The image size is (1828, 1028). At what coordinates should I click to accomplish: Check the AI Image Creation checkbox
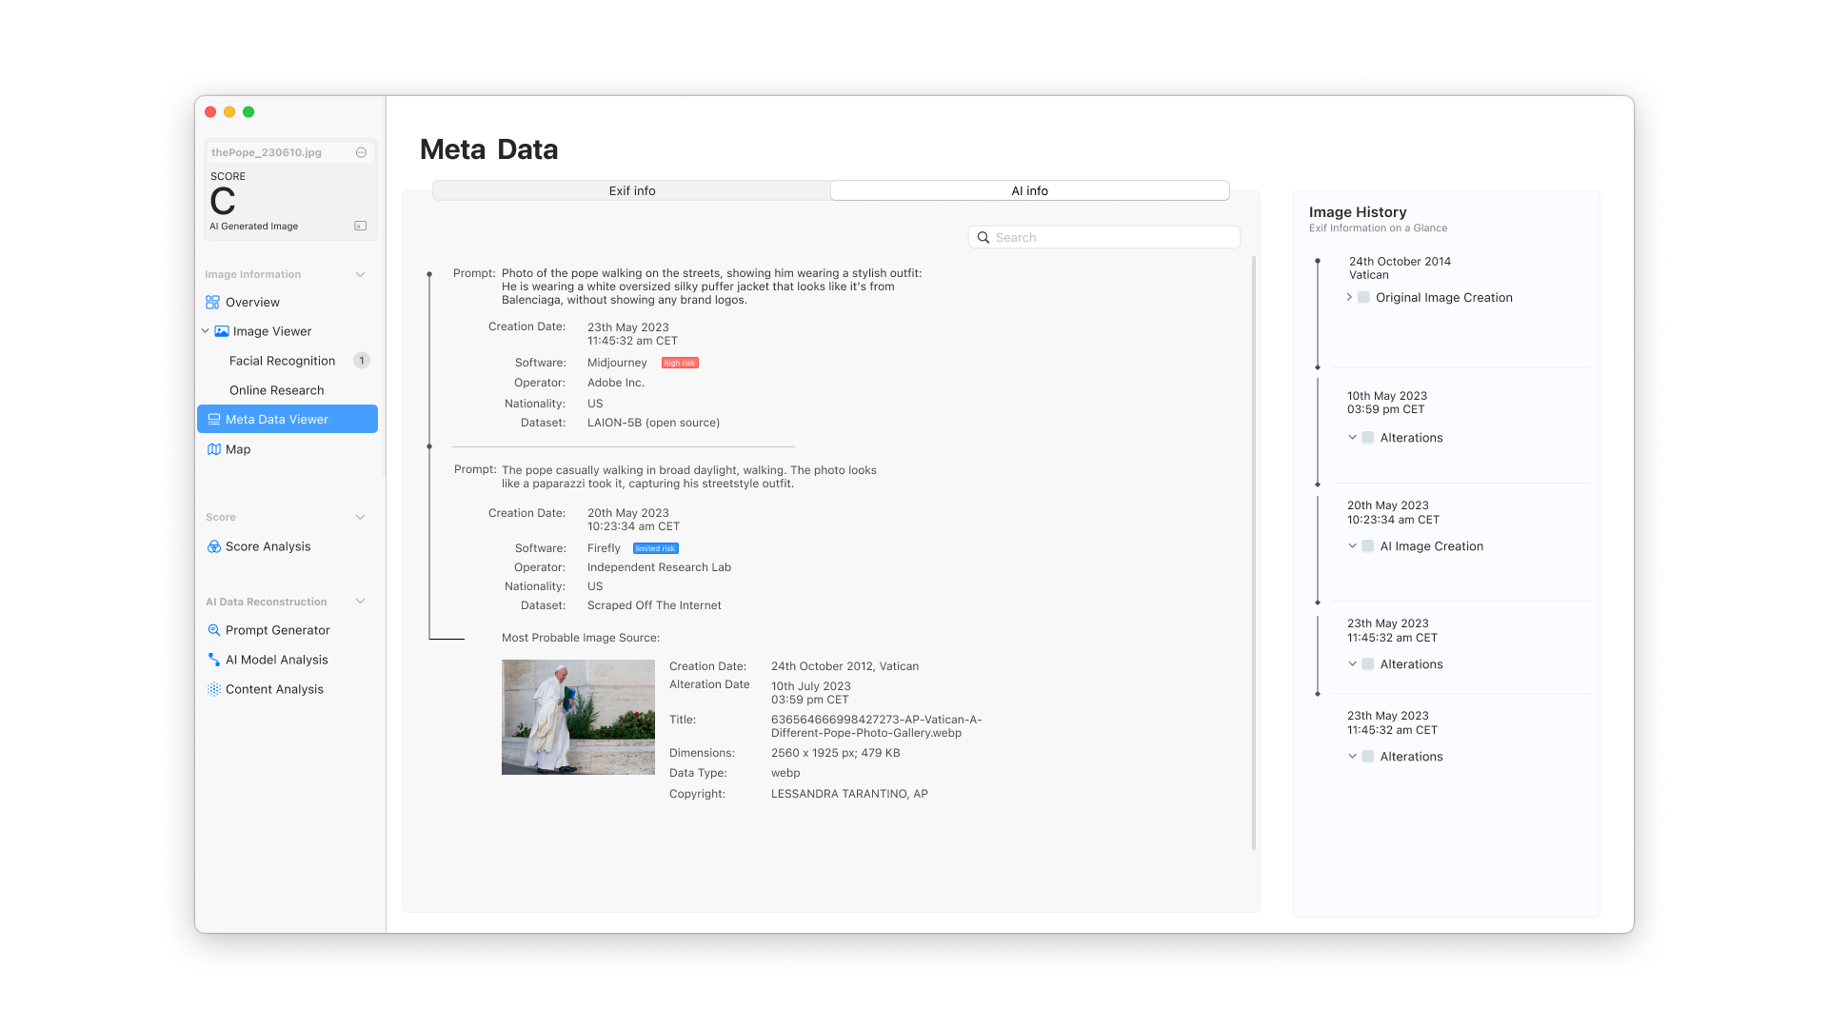click(1367, 546)
